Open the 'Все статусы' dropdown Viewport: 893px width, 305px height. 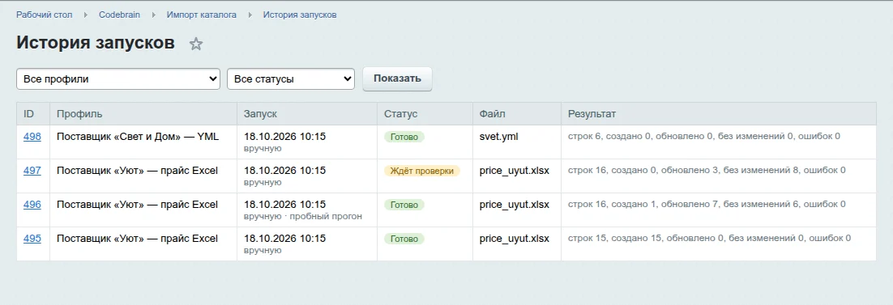click(x=291, y=79)
